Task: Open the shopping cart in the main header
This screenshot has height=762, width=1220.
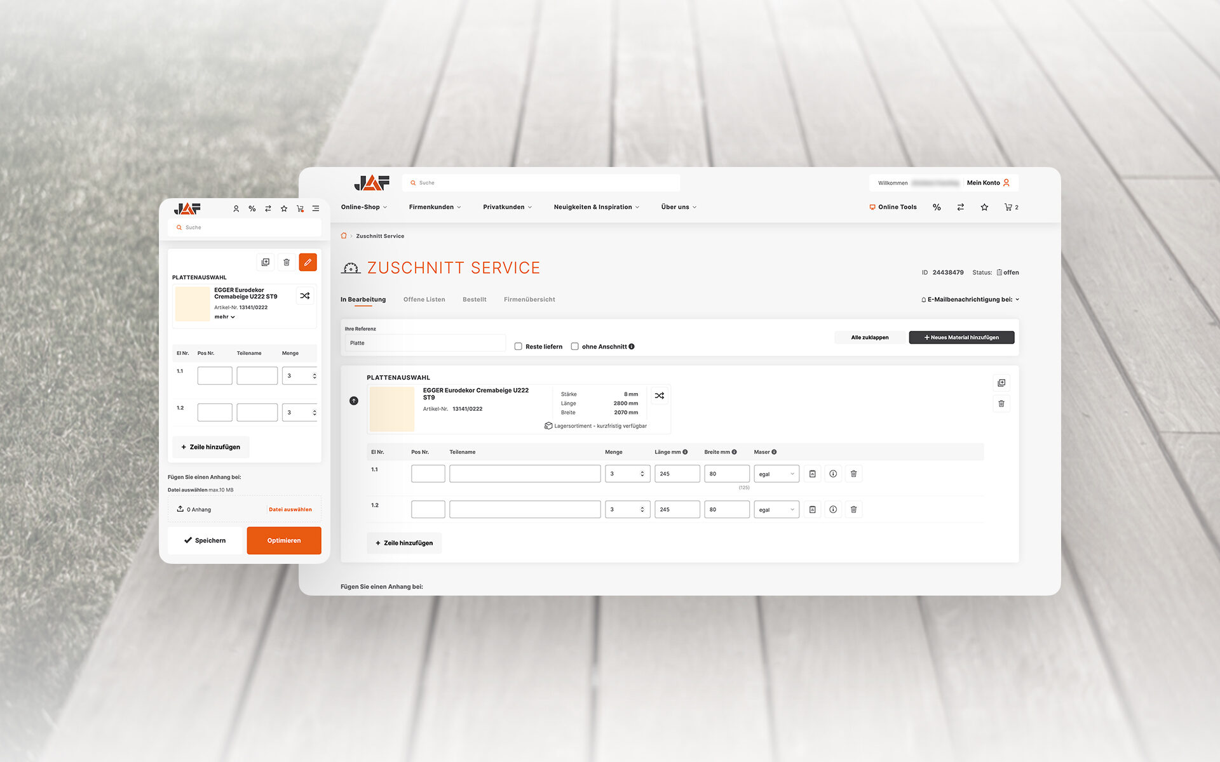Action: (x=1010, y=207)
